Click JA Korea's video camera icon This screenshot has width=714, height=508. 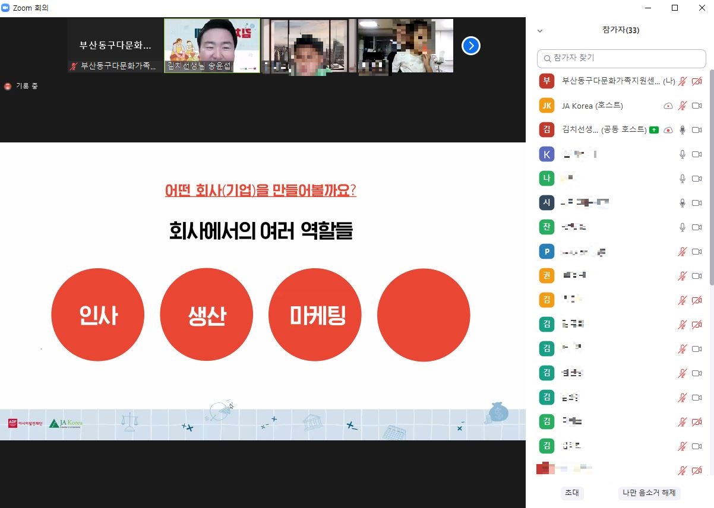pyautogui.click(x=697, y=106)
